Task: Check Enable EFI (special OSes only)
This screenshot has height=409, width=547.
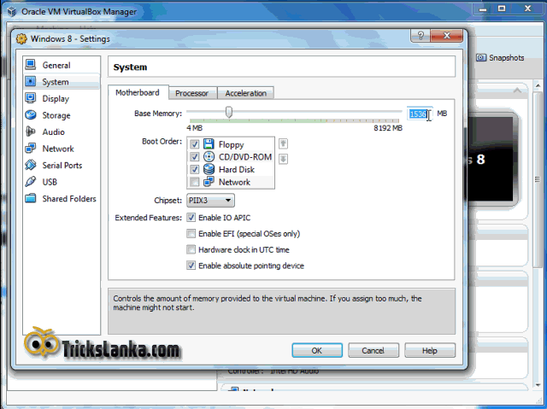Action: tap(191, 233)
